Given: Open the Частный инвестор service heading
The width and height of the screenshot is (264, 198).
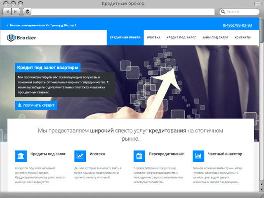Looking at the screenshot, I should coord(225,154).
